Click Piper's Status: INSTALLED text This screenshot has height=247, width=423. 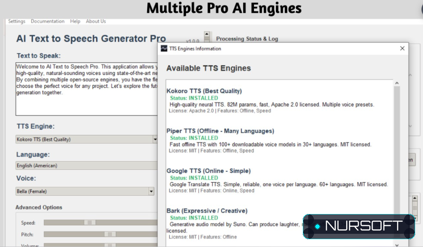[194, 138]
